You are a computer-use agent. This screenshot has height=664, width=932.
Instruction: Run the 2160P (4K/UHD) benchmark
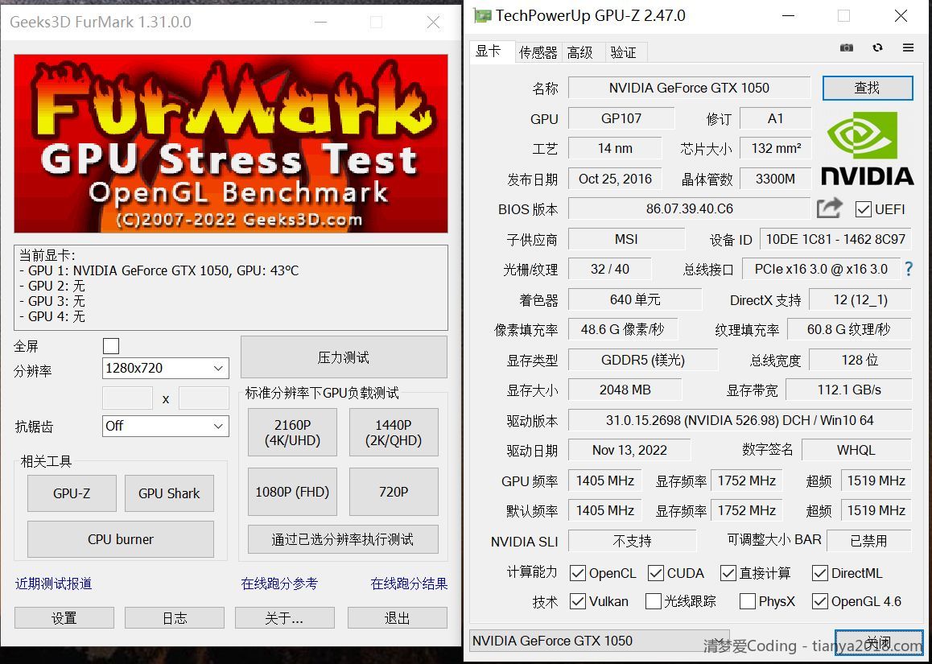coord(292,432)
